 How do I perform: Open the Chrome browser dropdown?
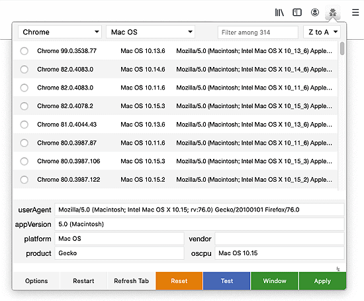(60, 32)
